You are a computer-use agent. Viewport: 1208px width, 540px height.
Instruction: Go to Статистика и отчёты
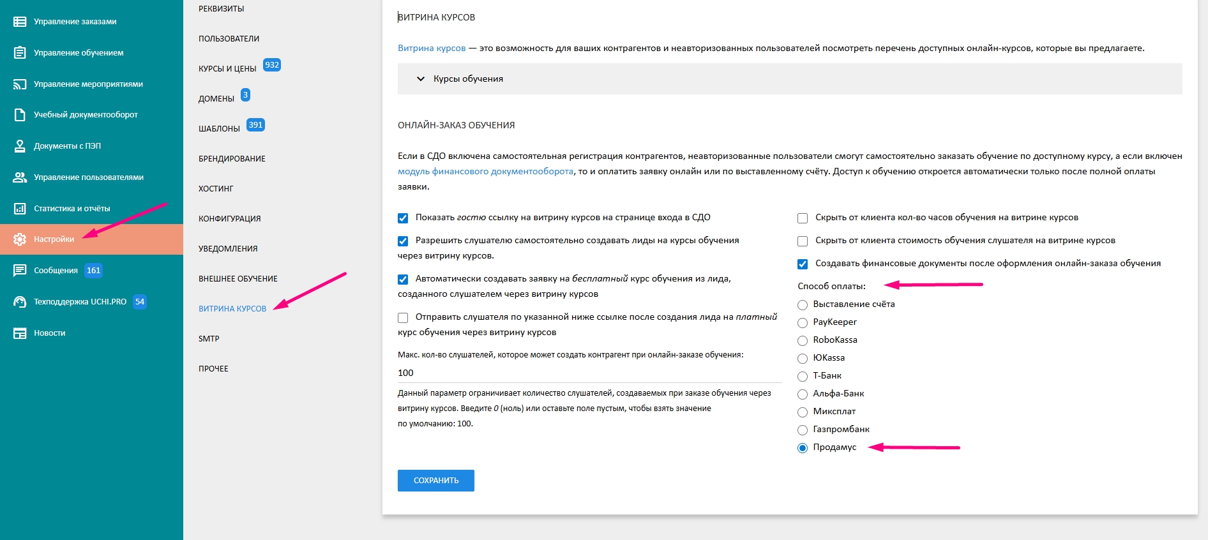pyautogui.click(x=72, y=209)
